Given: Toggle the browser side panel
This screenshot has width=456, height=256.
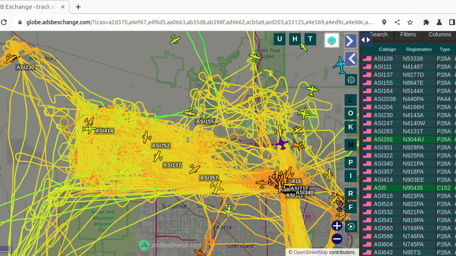Looking at the screenshot, I should [x=452, y=22].
